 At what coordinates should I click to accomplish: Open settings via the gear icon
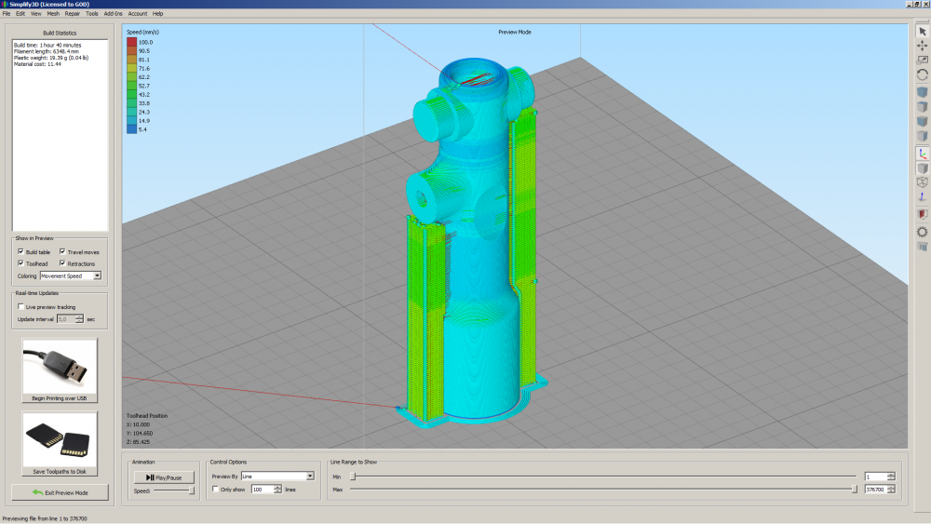[923, 232]
